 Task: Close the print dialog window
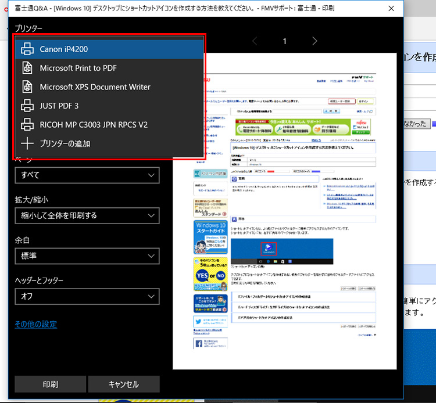(391, 9)
